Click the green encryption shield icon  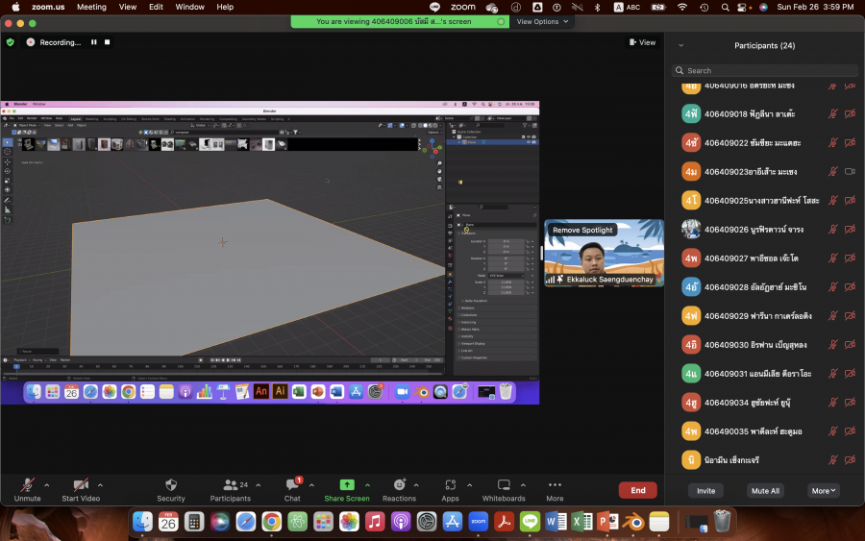(x=11, y=42)
